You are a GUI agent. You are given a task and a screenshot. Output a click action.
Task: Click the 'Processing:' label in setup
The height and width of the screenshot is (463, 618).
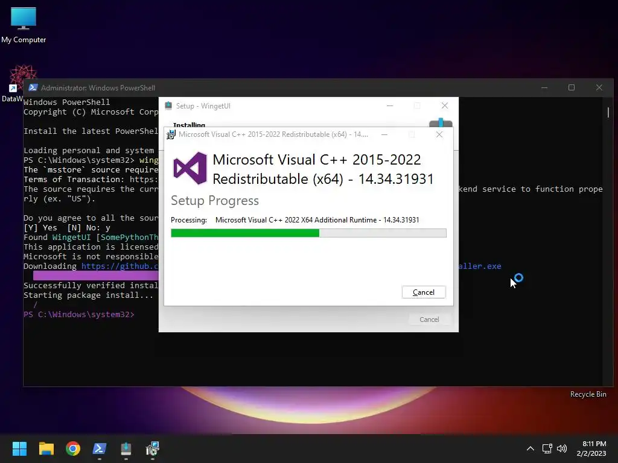(189, 220)
